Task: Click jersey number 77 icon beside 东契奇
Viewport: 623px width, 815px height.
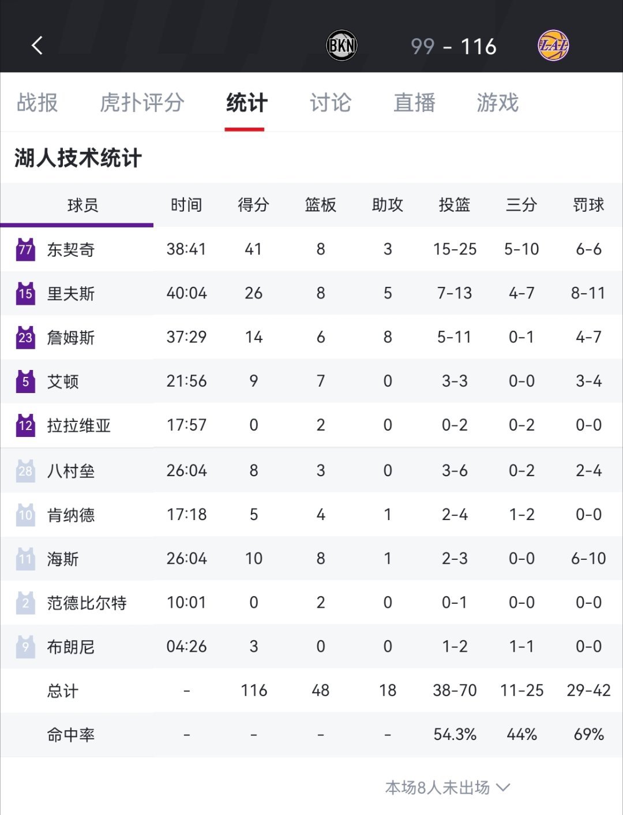Action: pyautogui.click(x=24, y=249)
